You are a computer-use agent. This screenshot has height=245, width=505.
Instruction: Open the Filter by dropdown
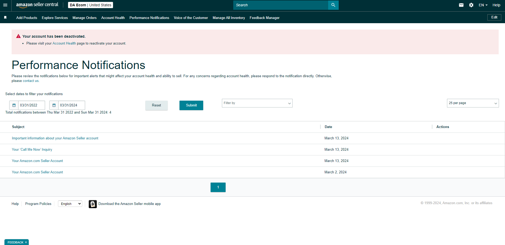[x=257, y=103]
